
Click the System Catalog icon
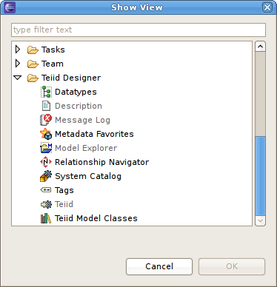pyautogui.click(x=46, y=176)
